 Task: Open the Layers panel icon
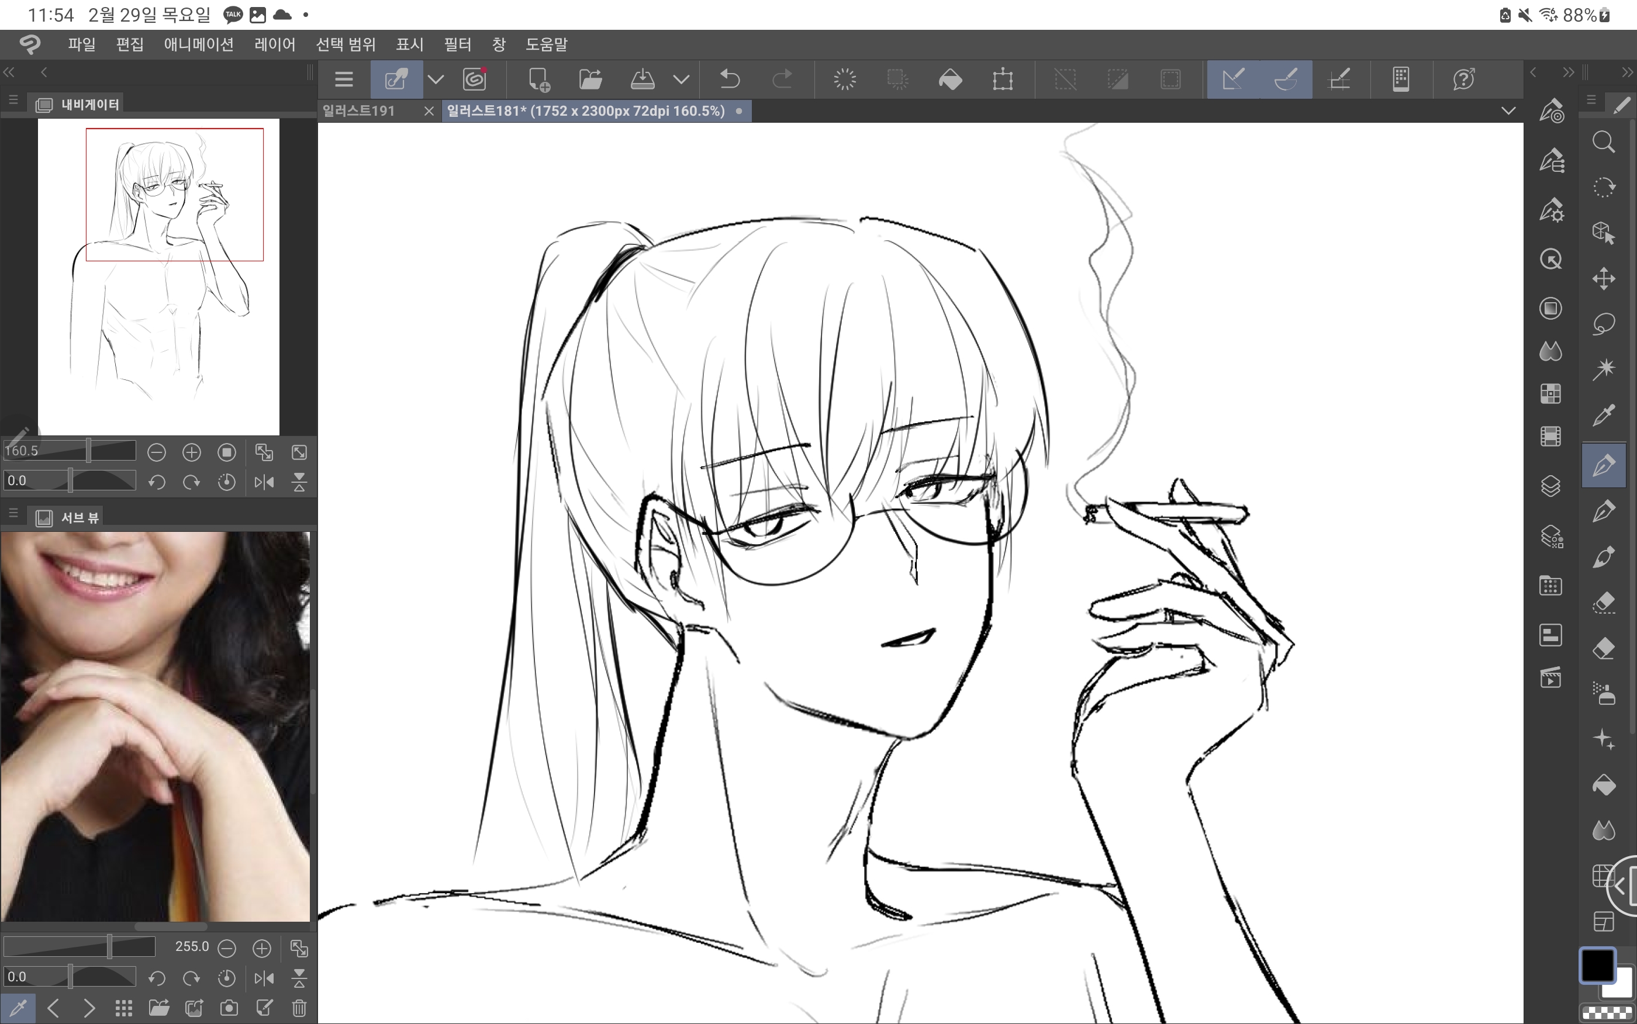[x=1550, y=486]
